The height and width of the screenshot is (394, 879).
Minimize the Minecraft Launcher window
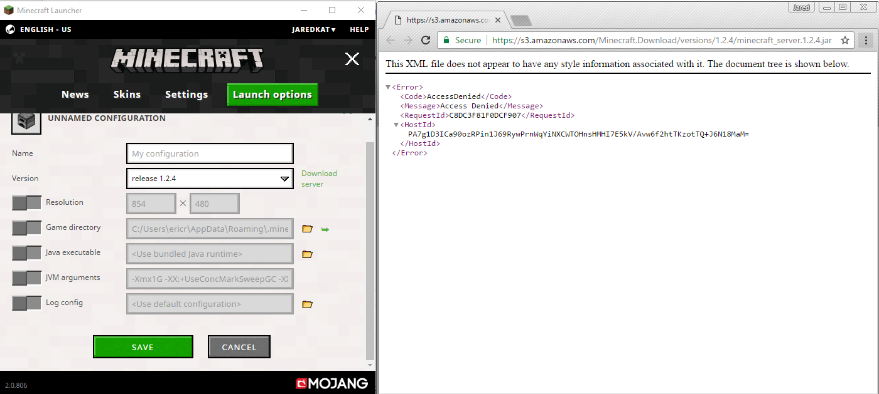[x=304, y=10]
